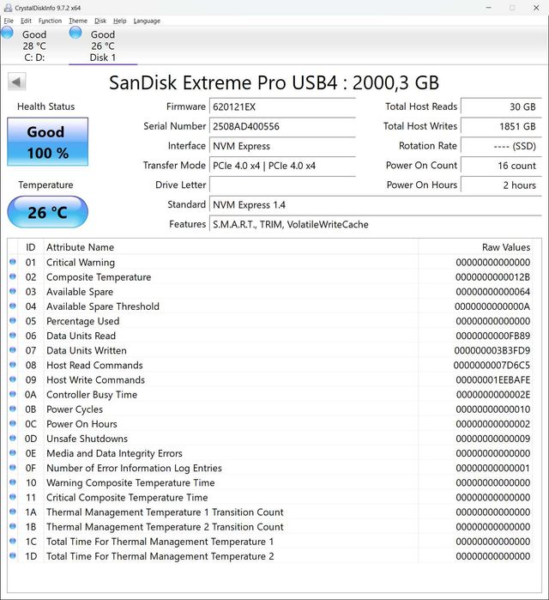Click the Raw Values column header
This screenshot has width=549, height=600.
(x=475, y=247)
